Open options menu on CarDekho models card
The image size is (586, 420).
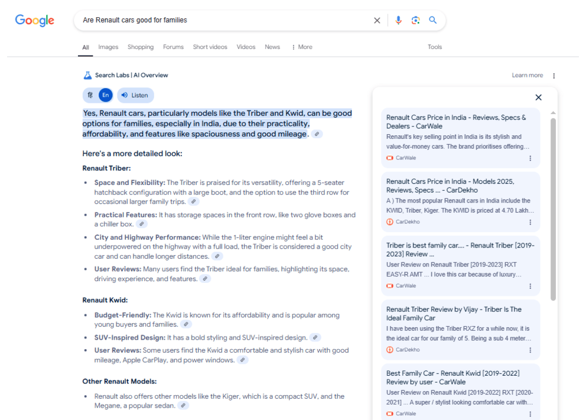(x=530, y=222)
